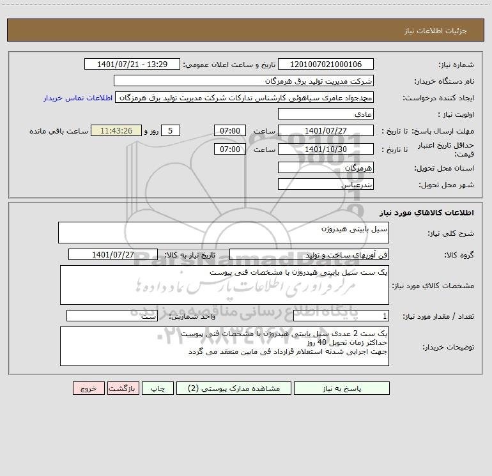Click the header جزئیات اطلاعات نیاز

[x=436, y=31]
